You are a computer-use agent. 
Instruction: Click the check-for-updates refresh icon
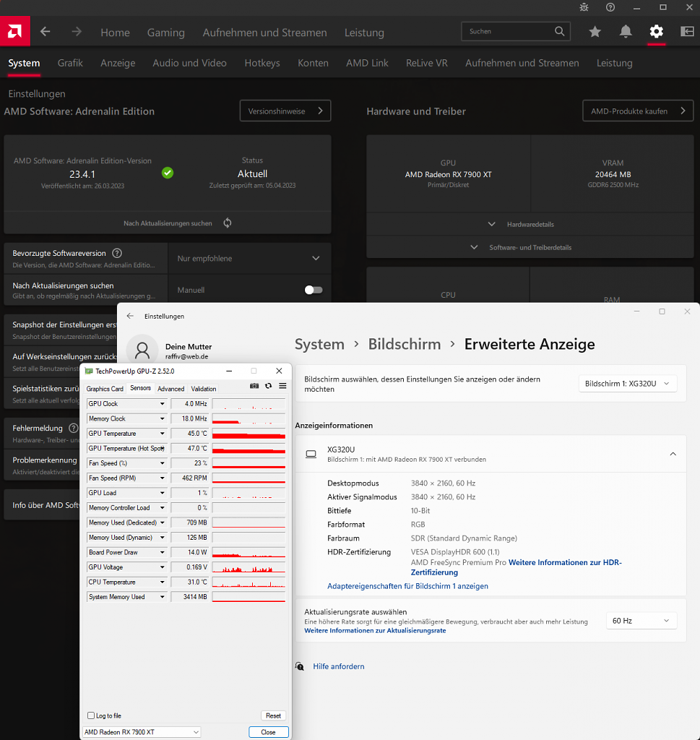point(228,223)
